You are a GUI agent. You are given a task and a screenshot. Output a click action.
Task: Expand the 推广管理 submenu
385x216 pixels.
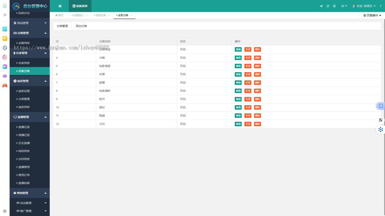[x=30, y=211]
